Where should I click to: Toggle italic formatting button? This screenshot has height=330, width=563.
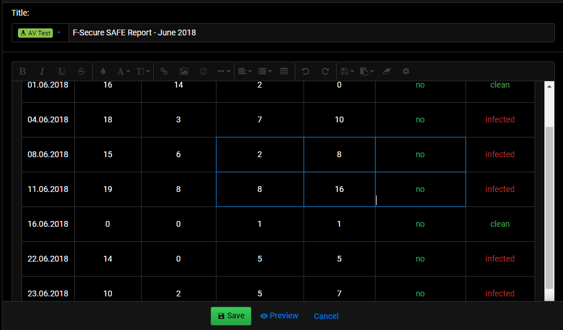point(42,71)
